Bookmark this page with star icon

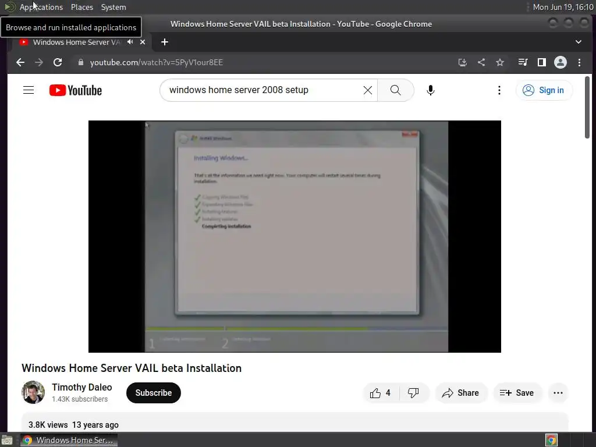(x=500, y=62)
